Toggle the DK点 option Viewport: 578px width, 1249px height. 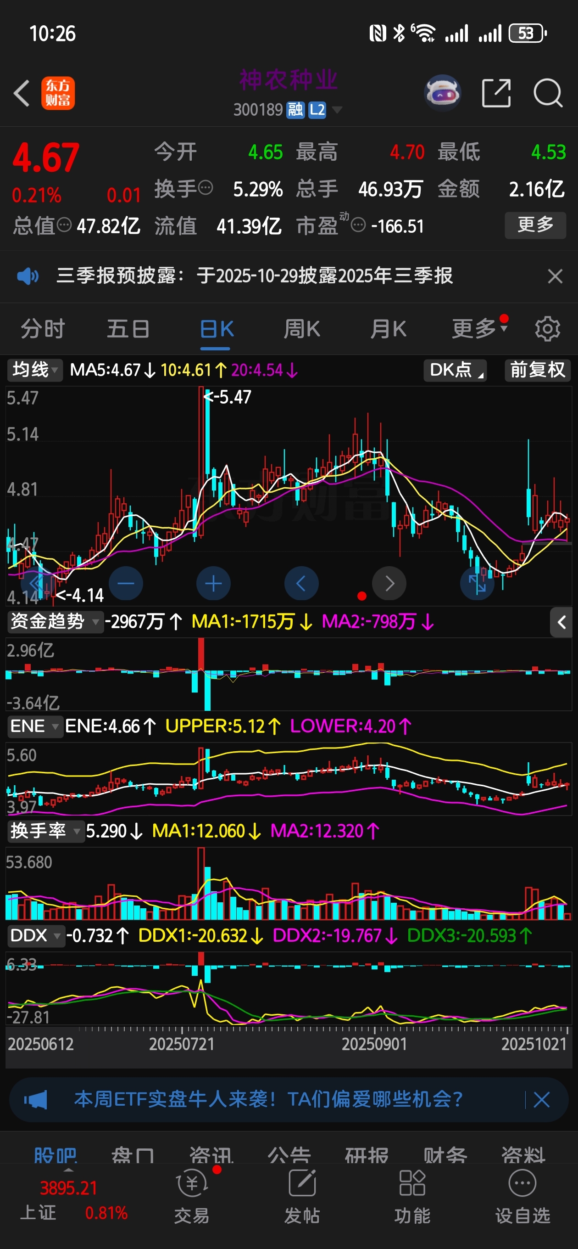pos(455,370)
